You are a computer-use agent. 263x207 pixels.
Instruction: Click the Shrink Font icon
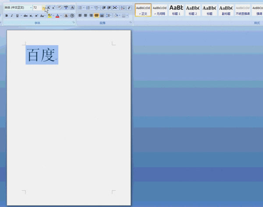tap(53, 8)
